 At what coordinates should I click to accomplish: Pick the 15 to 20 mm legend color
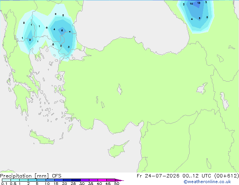click(59, 180)
